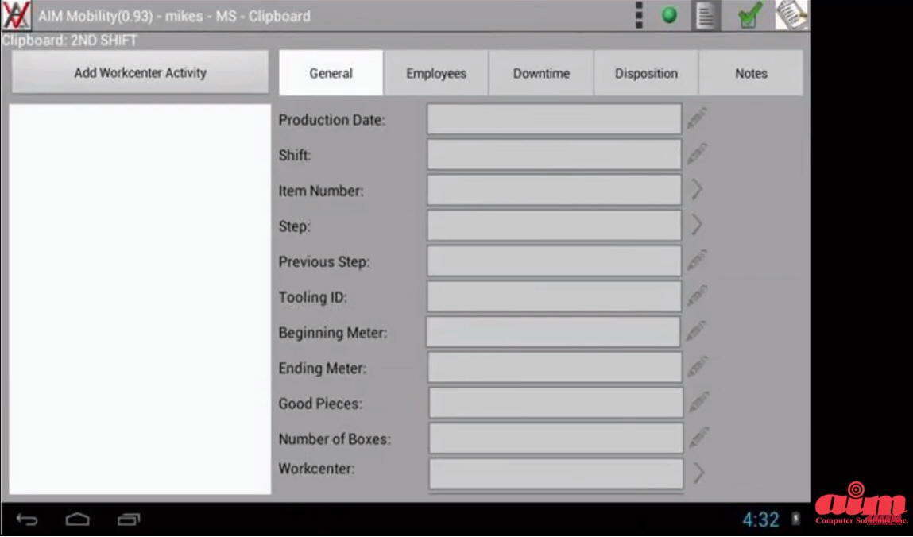Go to the Disposition tab
913x537 pixels.
646,73
